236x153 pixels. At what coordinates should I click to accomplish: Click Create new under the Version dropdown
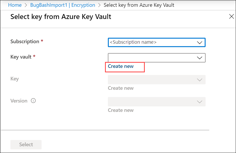point(121,110)
